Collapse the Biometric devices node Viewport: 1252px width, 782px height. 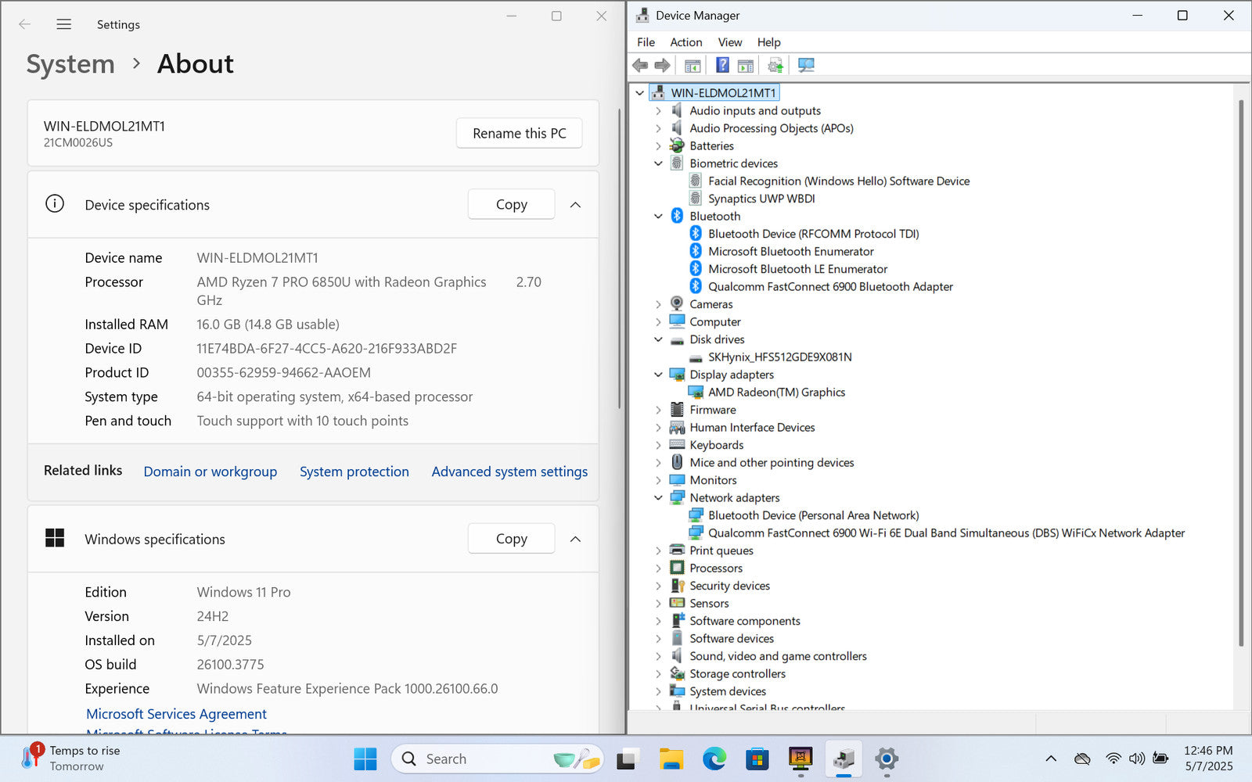click(x=658, y=163)
